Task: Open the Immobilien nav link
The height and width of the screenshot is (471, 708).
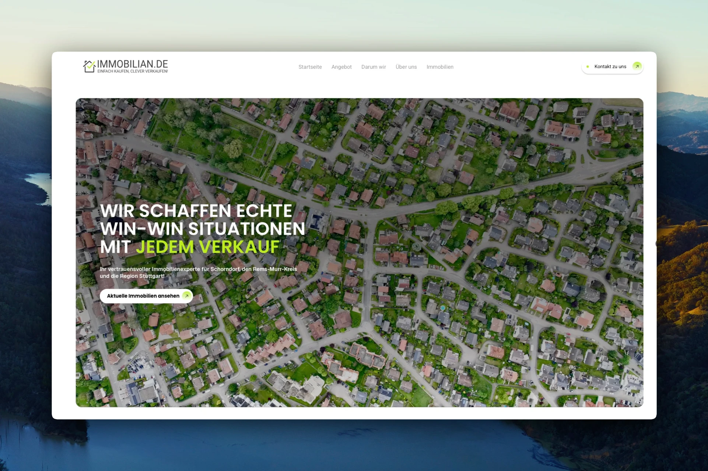Action: point(439,67)
